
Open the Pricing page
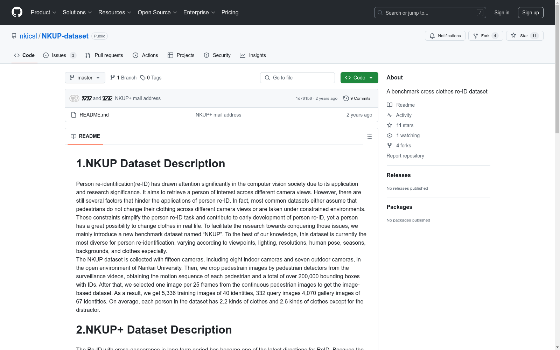[x=230, y=13]
